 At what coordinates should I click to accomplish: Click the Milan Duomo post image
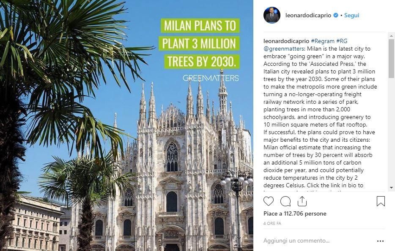[126, 126]
